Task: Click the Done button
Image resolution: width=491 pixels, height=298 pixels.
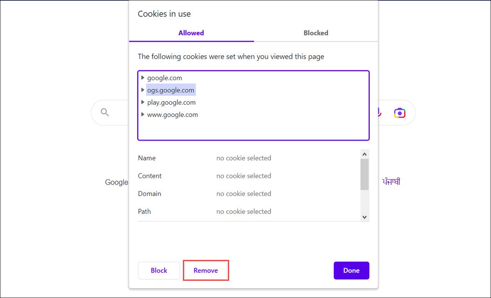Action: click(351, 270)
